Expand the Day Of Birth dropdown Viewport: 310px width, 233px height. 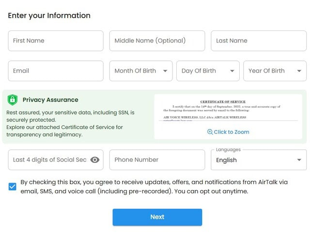click(x=207, y=71)
